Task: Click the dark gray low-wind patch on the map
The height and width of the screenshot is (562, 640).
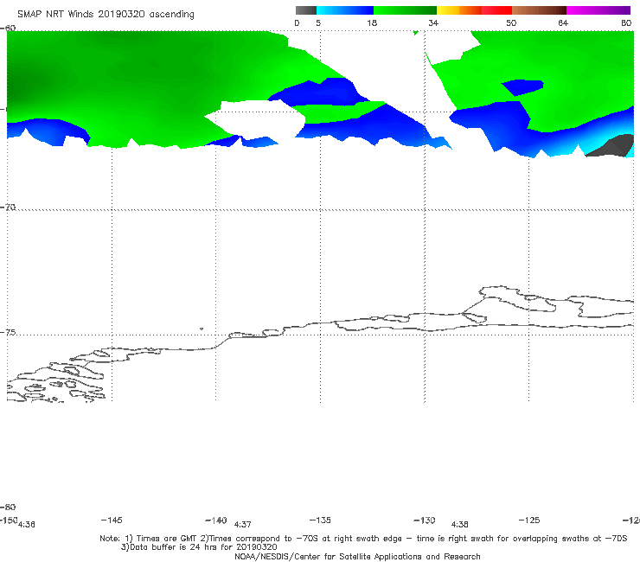Action: tap(612, 146)
